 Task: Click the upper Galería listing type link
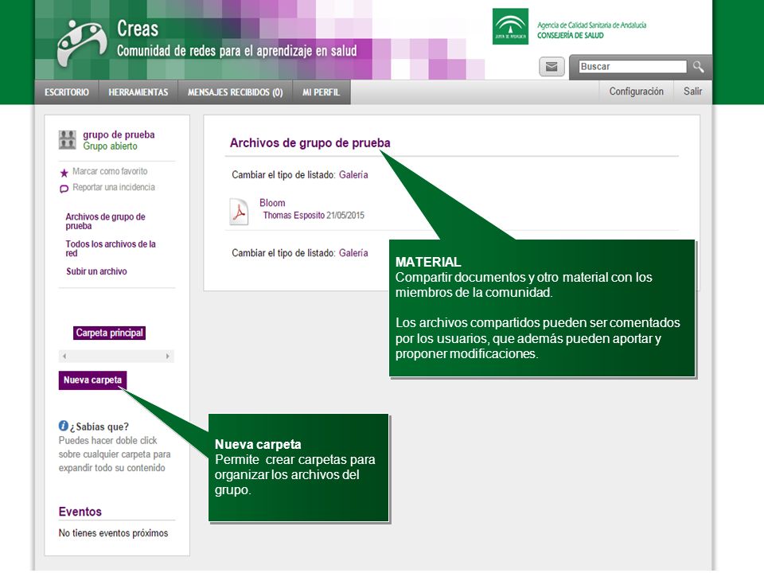pos(353,174)
